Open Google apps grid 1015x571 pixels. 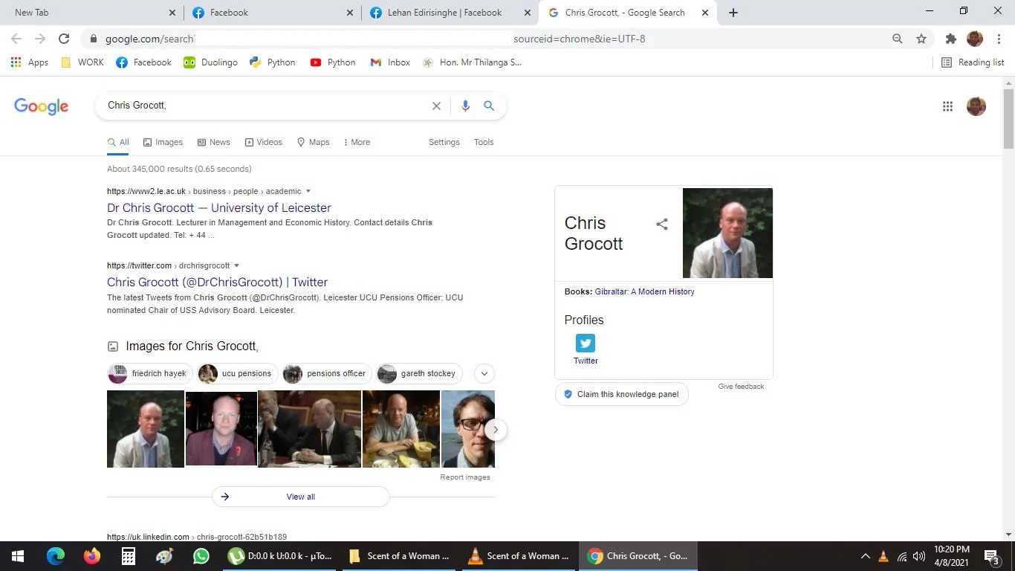(x=947, y=106)
